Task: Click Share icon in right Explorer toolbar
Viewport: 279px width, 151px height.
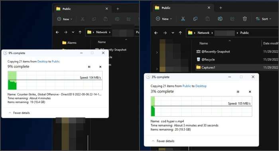Action: click(232, 19)
